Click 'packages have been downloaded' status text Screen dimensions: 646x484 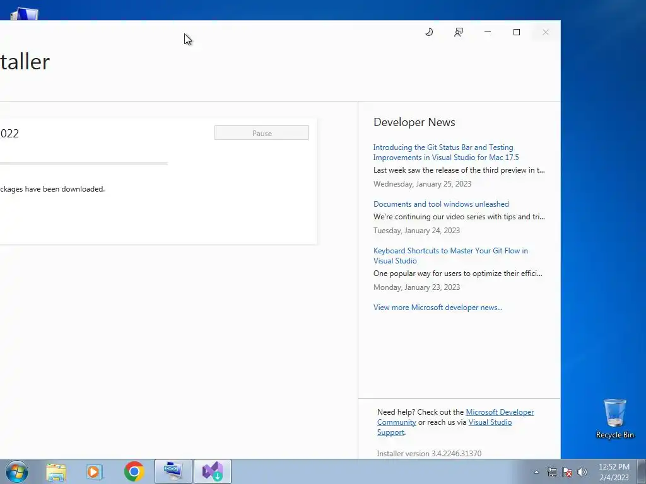point(52,189)
